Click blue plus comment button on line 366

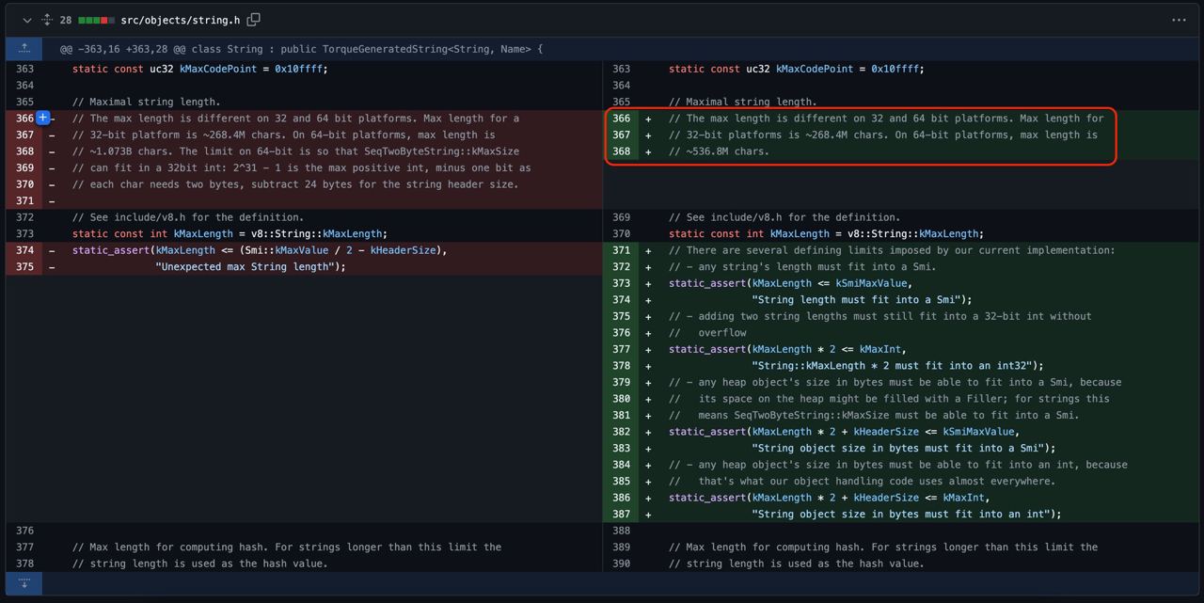click(42, 119)
